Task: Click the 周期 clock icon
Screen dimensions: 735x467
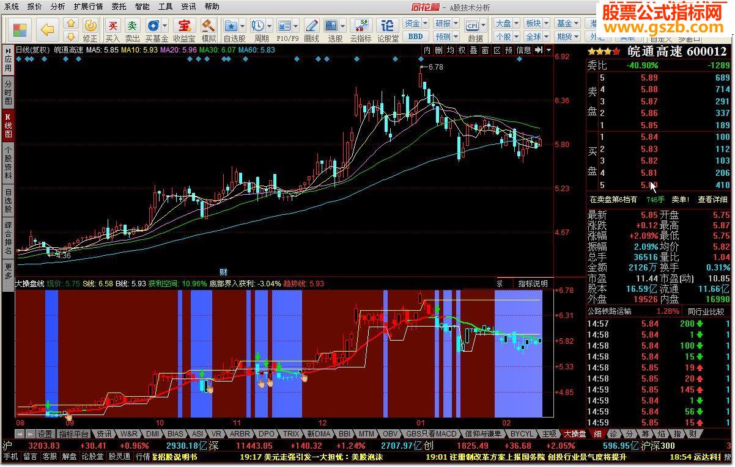Action: (x=257, y=26)
